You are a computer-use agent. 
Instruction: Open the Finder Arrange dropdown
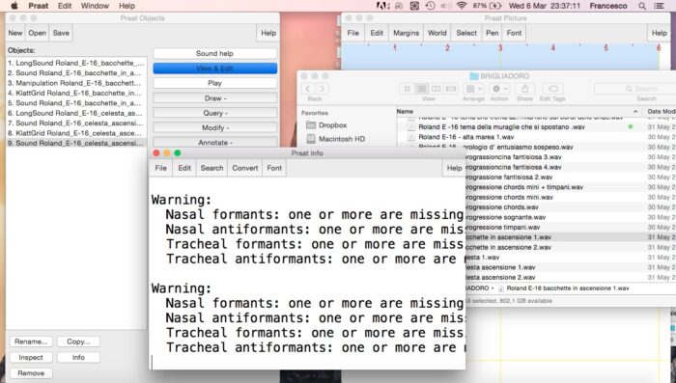(473, 89)
